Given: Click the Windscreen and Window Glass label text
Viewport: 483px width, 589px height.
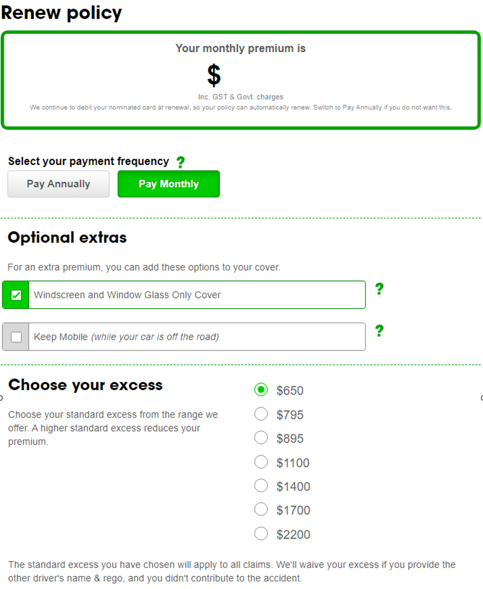Looking at the screenshot, I should (x=127, y=295).
